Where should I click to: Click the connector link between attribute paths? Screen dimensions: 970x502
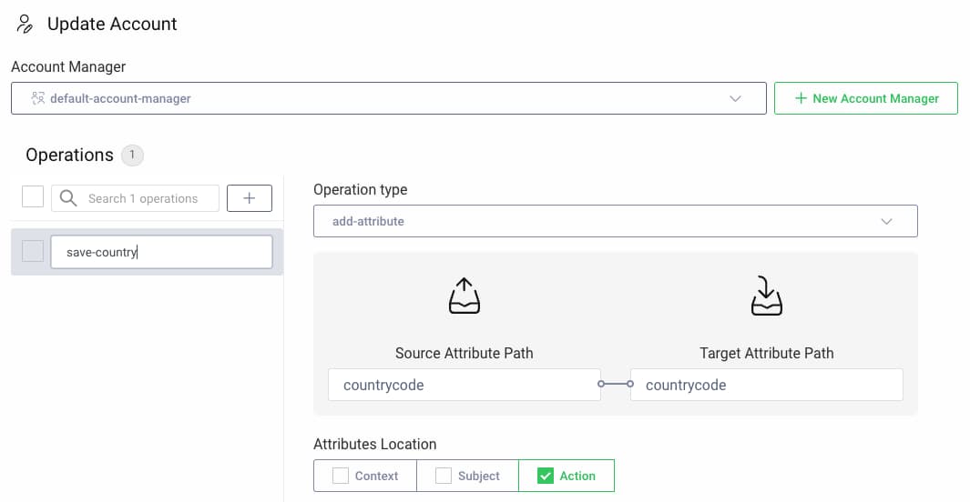click(x=616, y=384)
